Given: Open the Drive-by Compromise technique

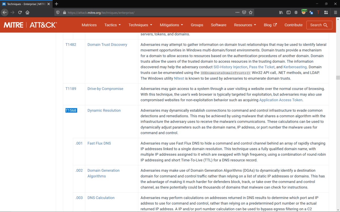Looking at the screenshot, I should click(x=105, y=88).
